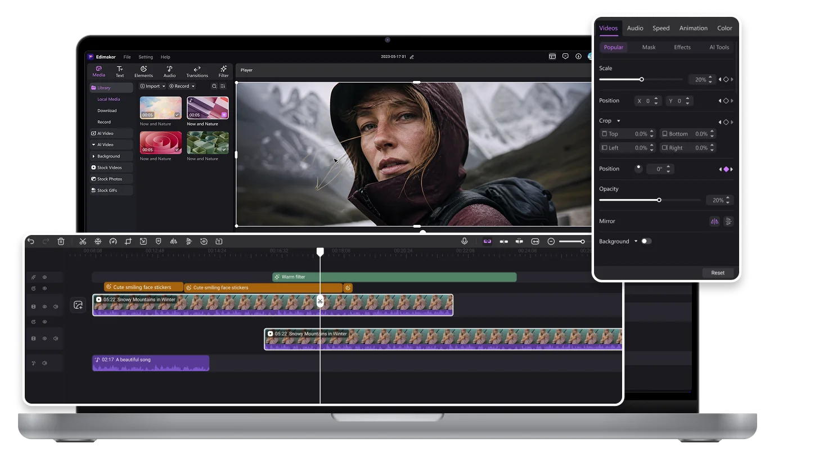The width and height of the screenshot is (828, 470).
Task: Select the Effects sub-tab
Action: click(682, 47)
